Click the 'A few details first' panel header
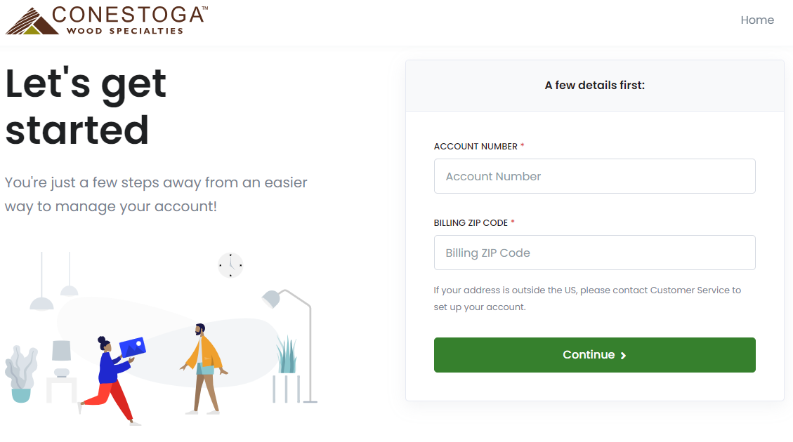The width and height of the screenshot is (793, 442). (x=594, y=85)
